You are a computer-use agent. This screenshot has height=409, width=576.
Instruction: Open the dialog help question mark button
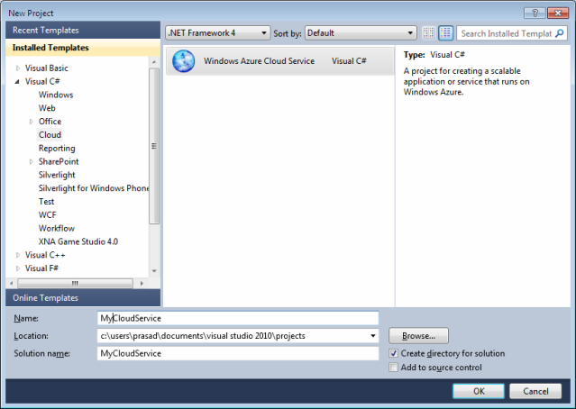(535, 14)
